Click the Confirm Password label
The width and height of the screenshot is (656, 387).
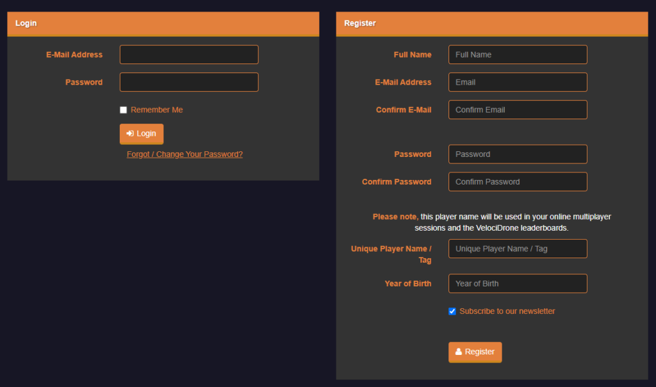[396, 182]
